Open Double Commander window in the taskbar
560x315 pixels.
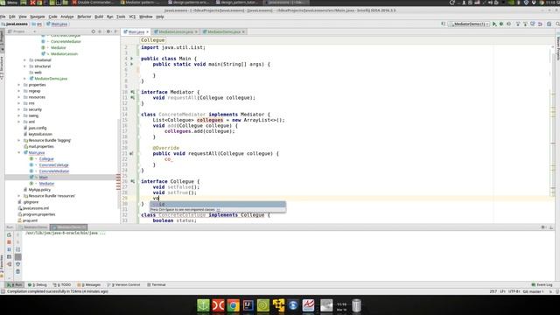point(93,3)
